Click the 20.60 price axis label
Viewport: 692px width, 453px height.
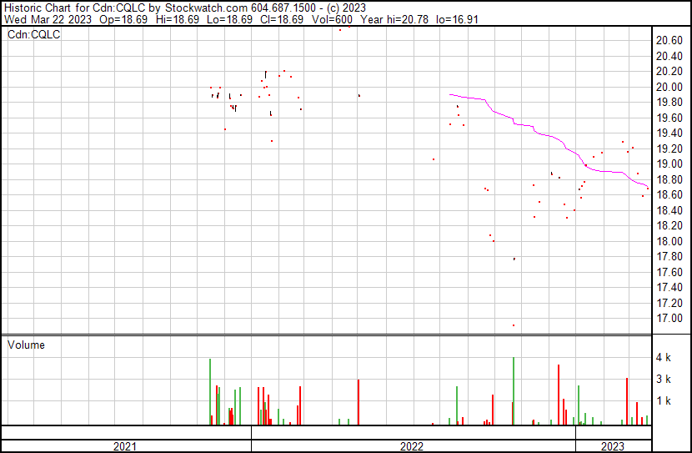(x=670, y=41)
